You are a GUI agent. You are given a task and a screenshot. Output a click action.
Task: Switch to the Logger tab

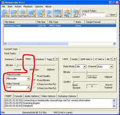click(8, 96)
